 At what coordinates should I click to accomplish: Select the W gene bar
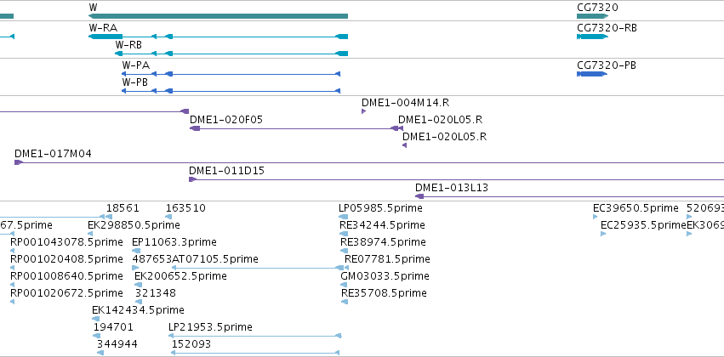point(218,16)
